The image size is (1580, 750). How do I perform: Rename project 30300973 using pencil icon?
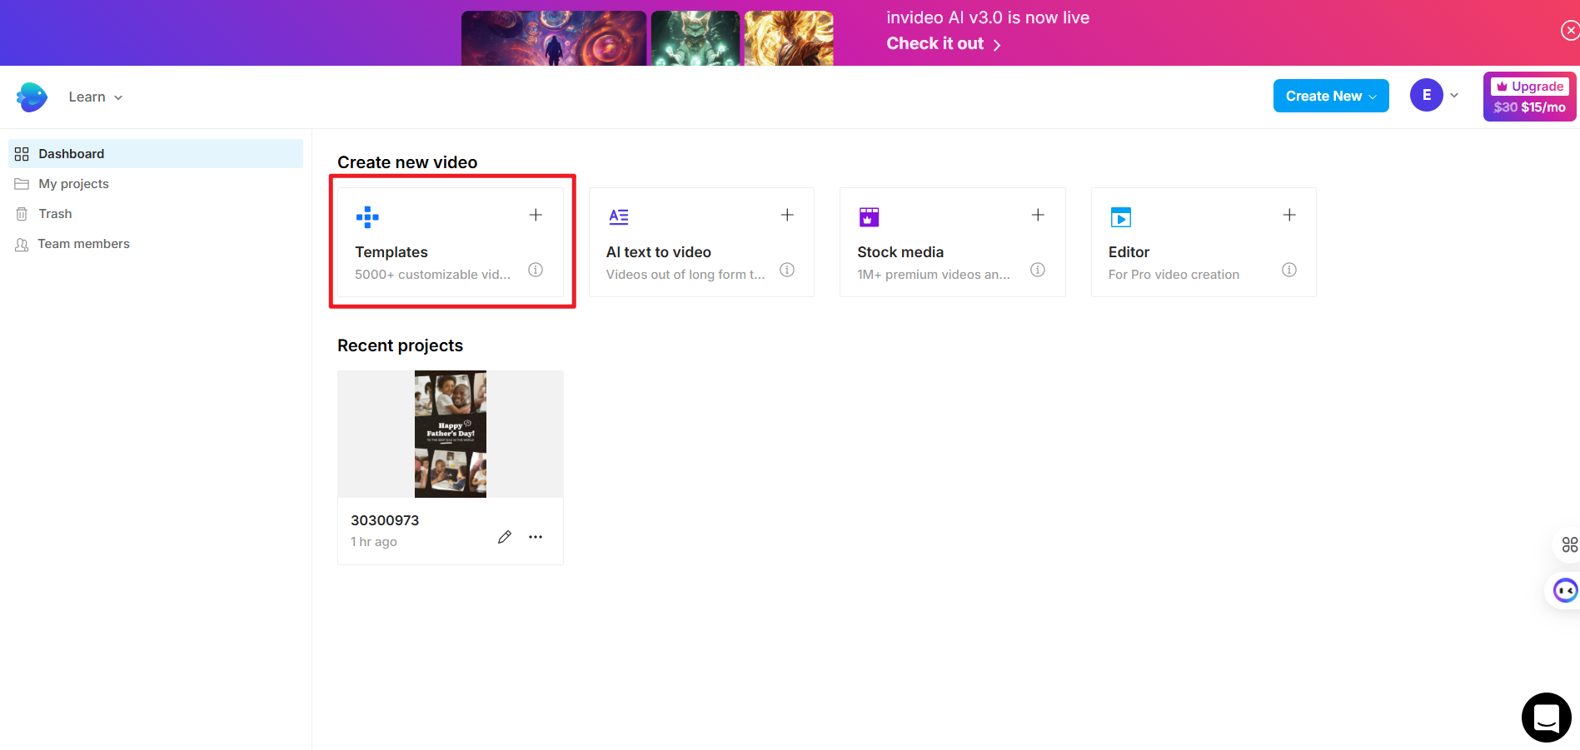pyautogui.click(x=505, y=537)
